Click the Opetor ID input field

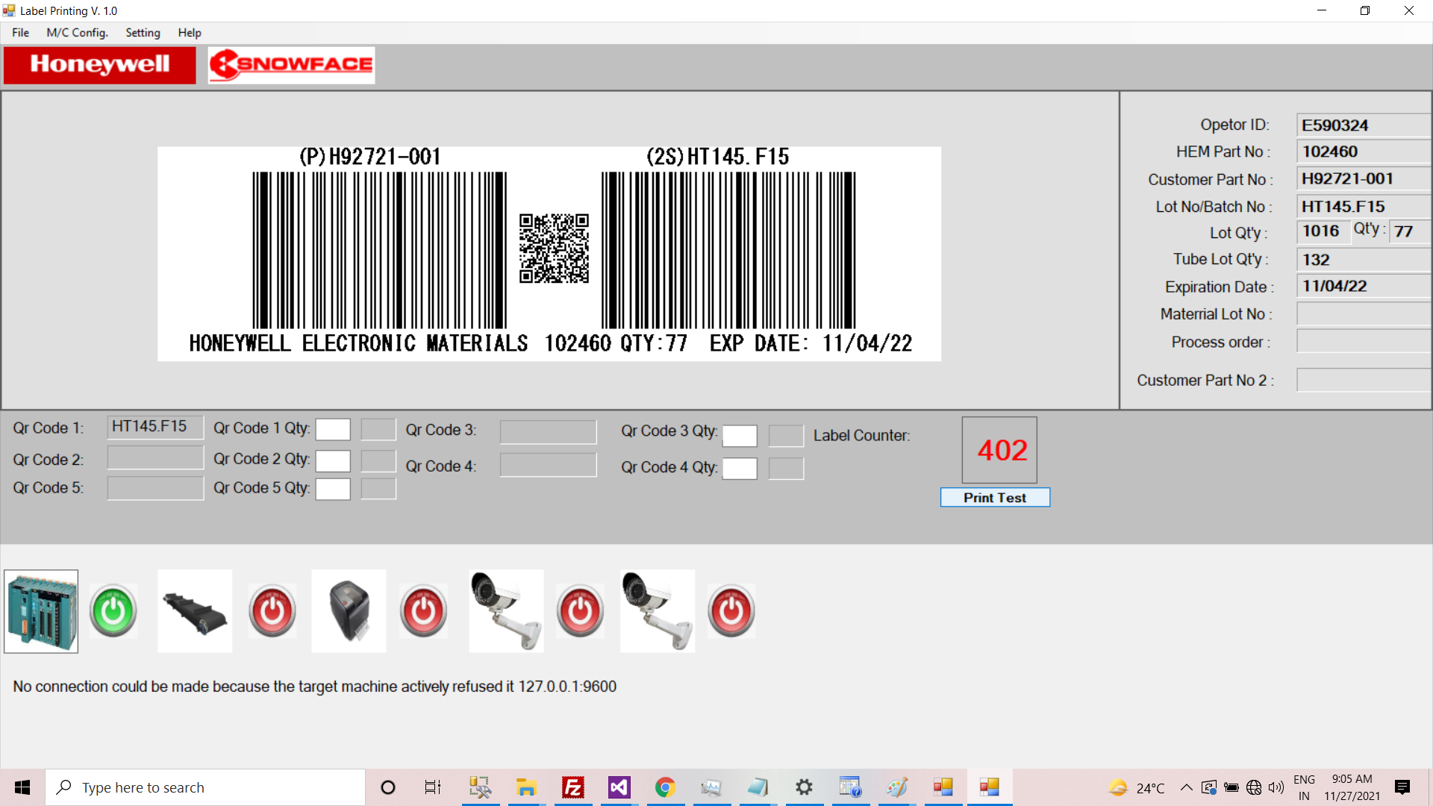point(1363,125)
